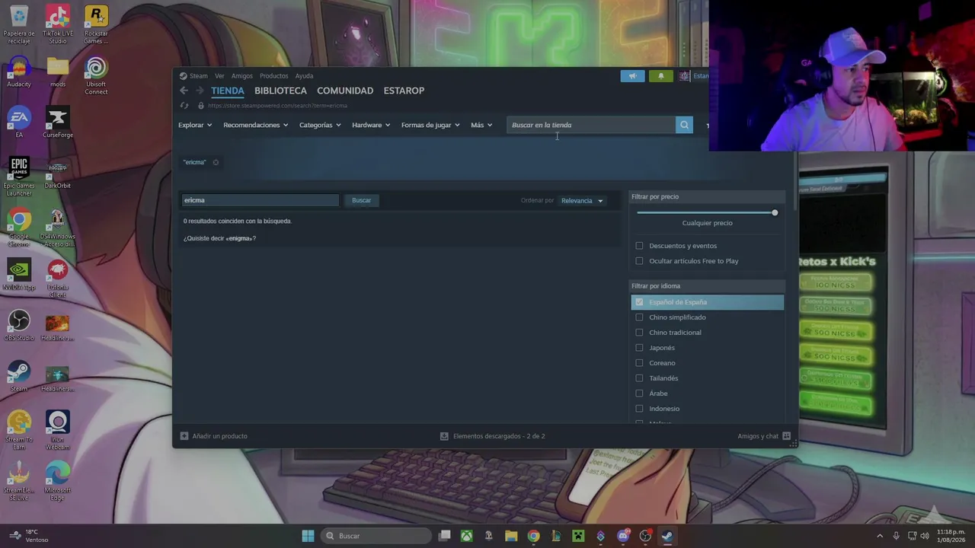Open Epic Games Launcher desktop icon
The image size is (975, 548).
pyautogui.click(x=19, y=177)
